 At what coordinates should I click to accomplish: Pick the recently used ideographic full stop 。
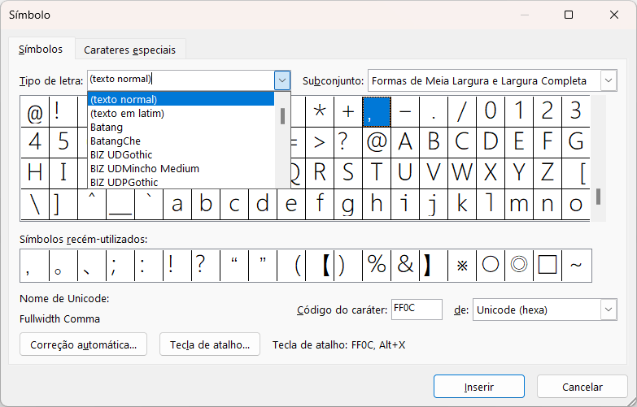pos(63,266)
